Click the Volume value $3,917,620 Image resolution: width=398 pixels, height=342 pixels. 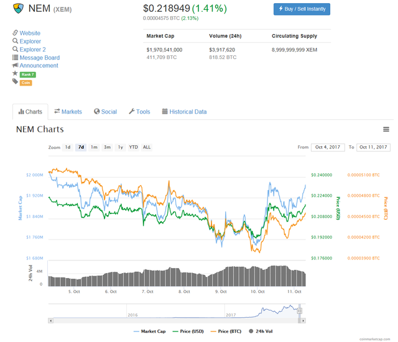tap(222, 50)
